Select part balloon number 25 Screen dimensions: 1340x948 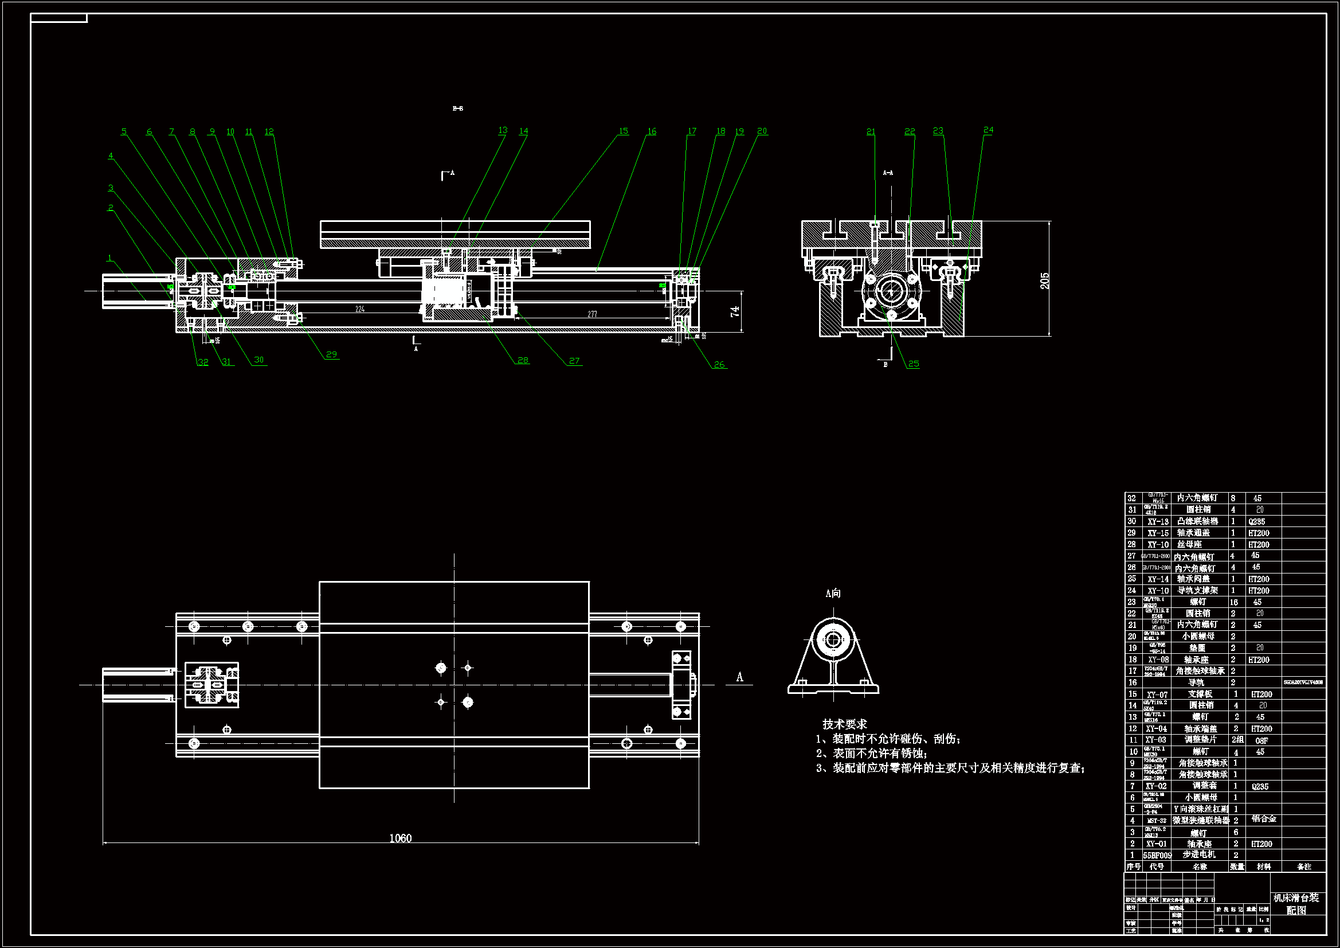point(914,363)
